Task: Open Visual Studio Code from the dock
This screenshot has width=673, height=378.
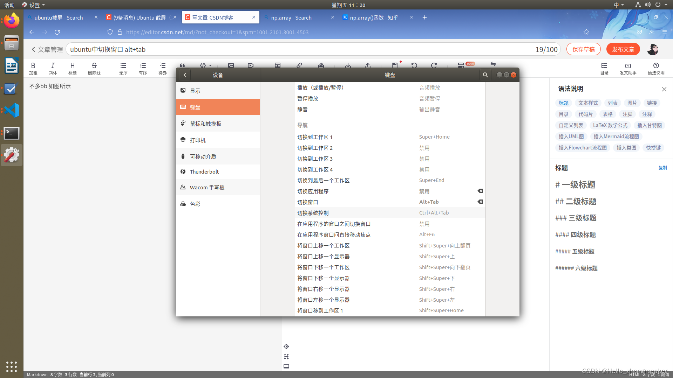Action: click(12, 110)
